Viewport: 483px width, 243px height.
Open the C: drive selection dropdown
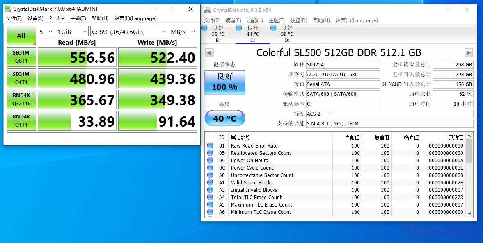point(129,32)
